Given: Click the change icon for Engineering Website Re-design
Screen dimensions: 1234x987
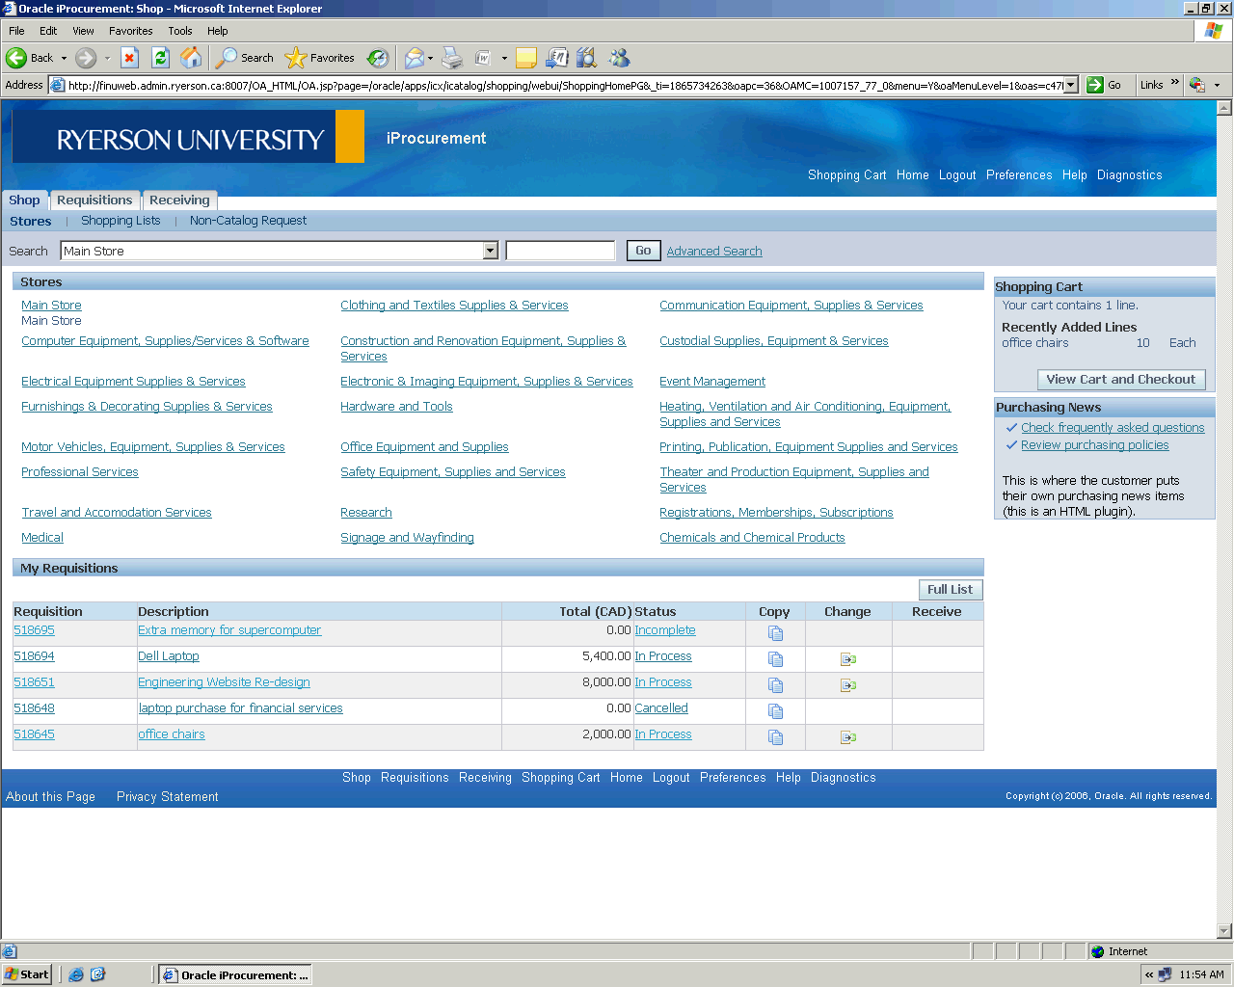Looking at the screenshot, I should tap(848, 685).
